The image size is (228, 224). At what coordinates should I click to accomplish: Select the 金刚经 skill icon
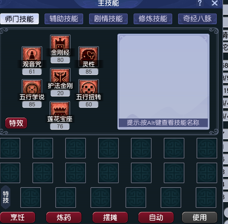pyautogui.click(x=60, y=45)
